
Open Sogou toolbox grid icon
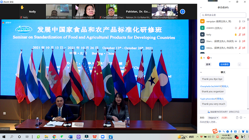point(247,131)
